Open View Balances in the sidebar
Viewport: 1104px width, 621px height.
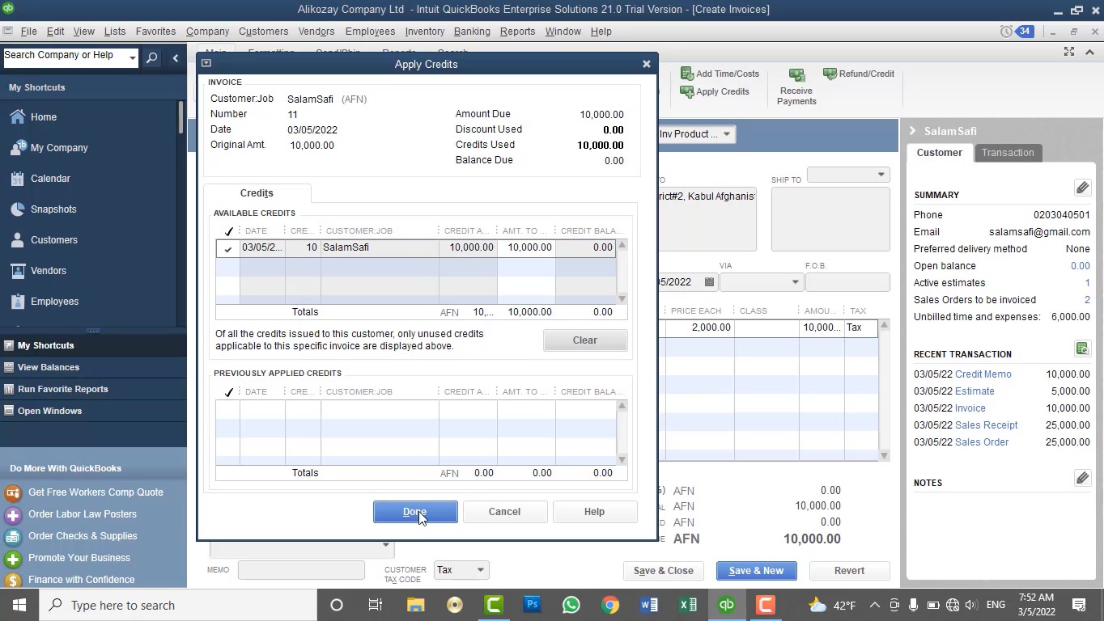[49, 367]
